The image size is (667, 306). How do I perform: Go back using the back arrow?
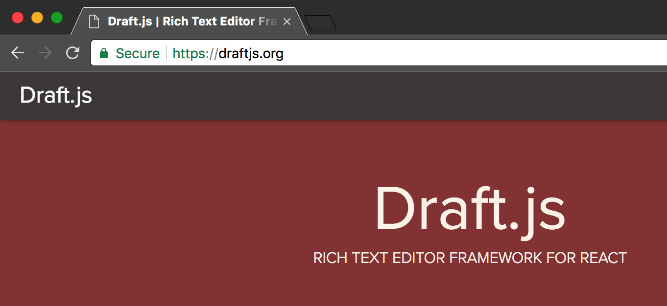(18, 53)
